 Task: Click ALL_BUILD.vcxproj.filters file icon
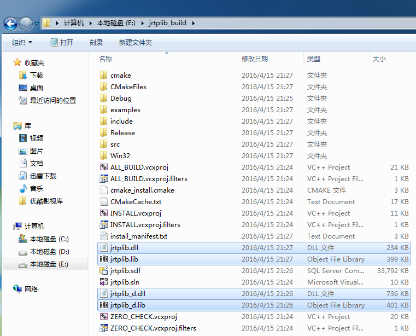[x=103, y=179]
